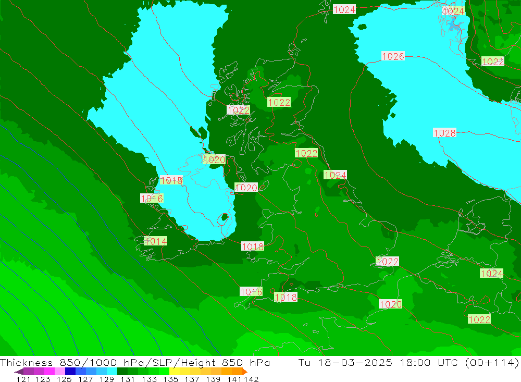521x382 pixels.
Task: Click the 1028 isobar label
Action: tap(444, 133)
